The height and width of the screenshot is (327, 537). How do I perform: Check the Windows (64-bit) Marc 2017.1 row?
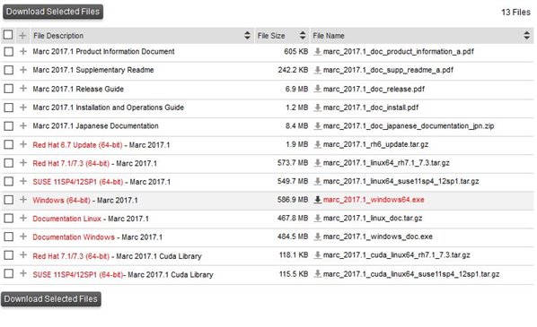(x=9, y=200)
